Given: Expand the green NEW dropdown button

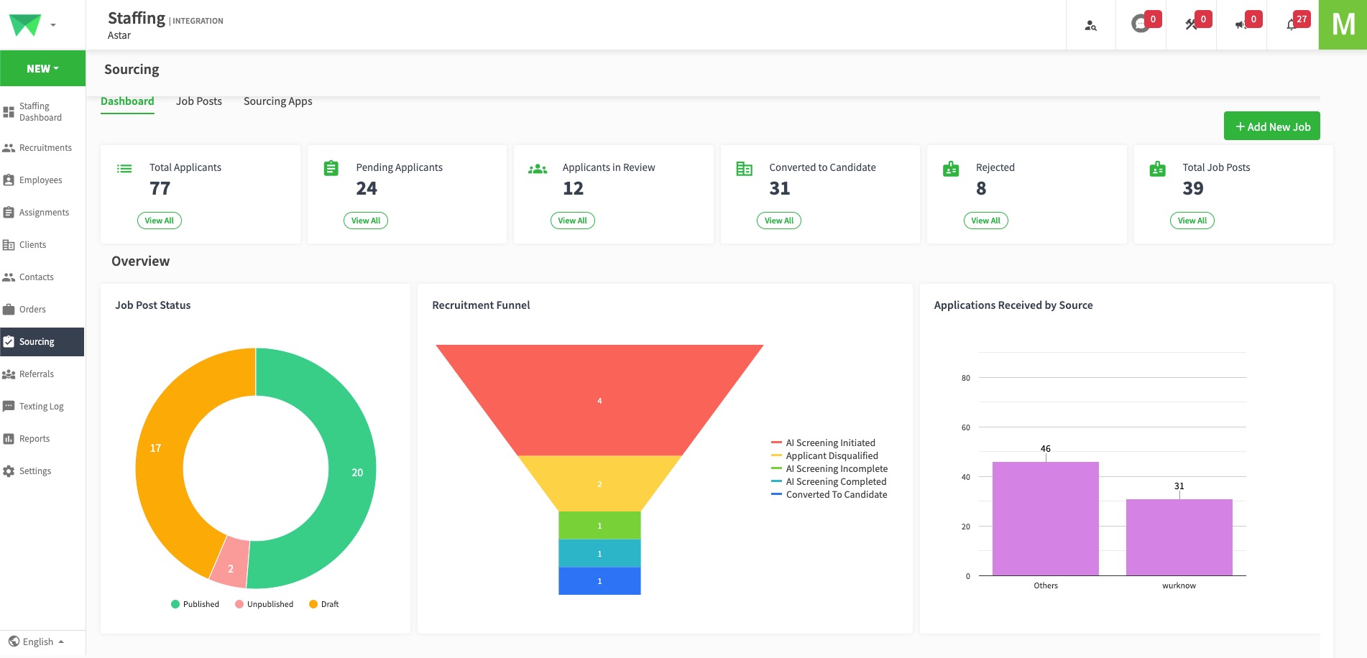Looking at the screenshot, I should (42, 69).
